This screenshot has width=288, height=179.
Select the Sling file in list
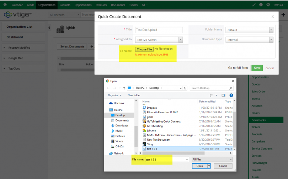[150, 145]
